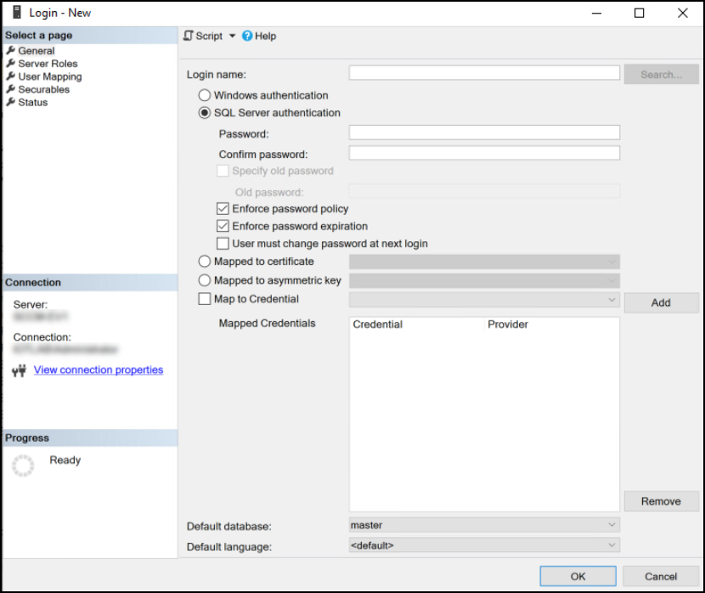
Task: Click the Old password input field
Action: click(484, 191)
